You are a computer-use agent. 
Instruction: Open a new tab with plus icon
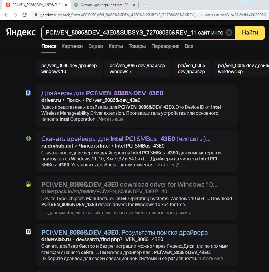point(145,5)
